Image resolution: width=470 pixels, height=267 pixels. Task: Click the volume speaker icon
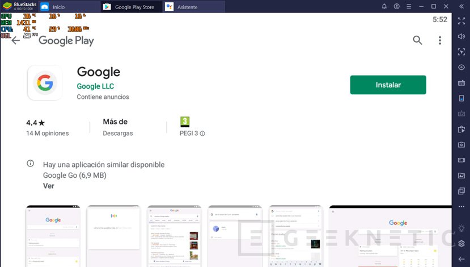[x=461, y=36]
